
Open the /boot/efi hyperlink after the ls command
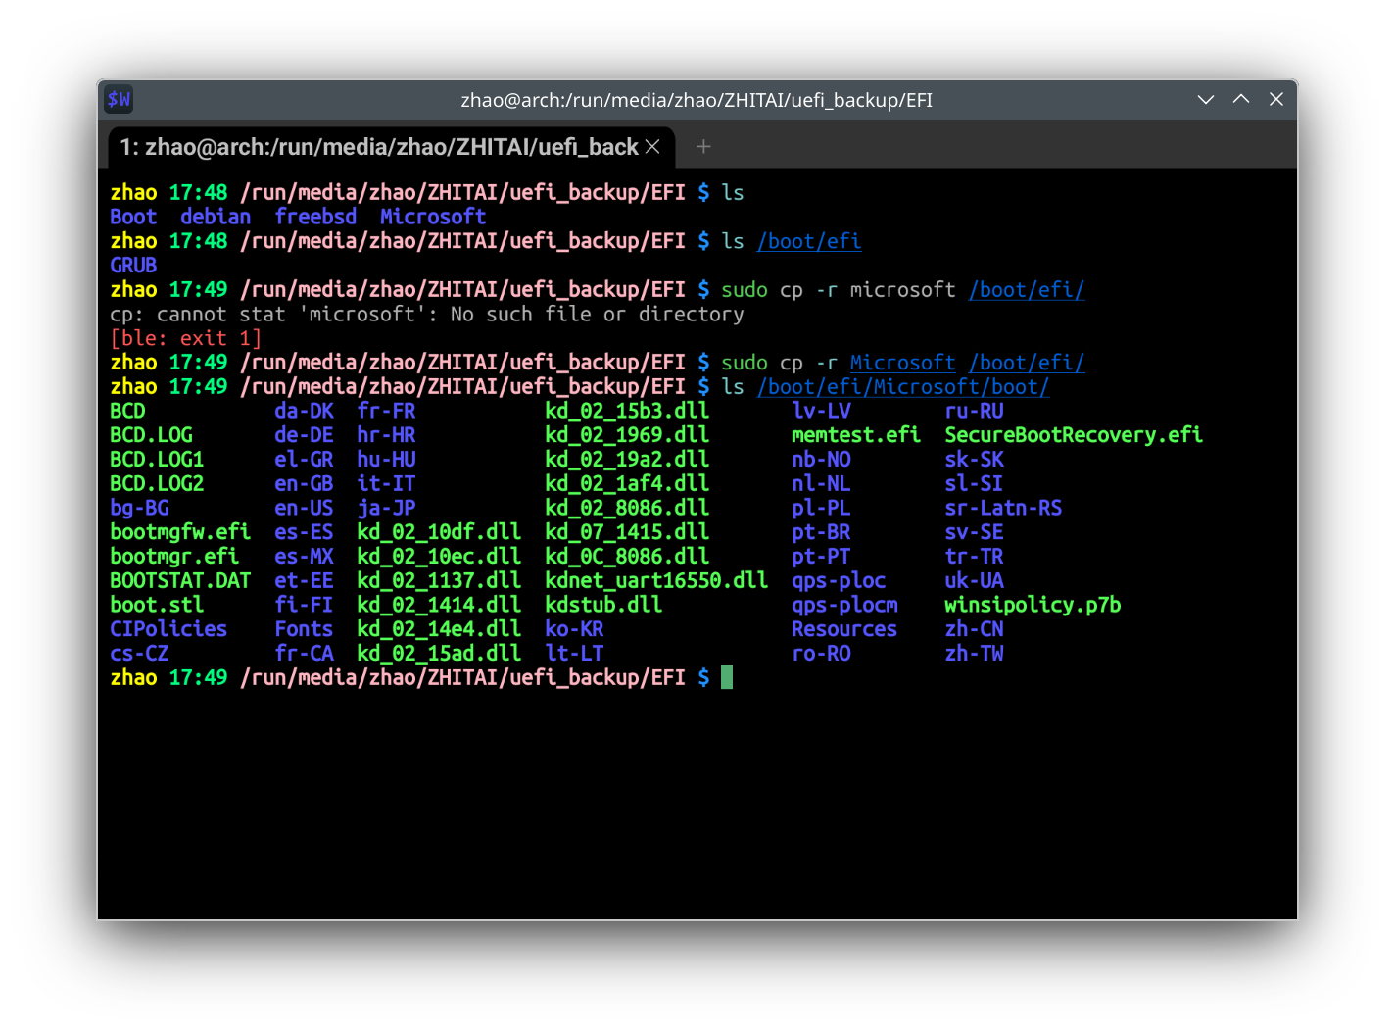point(808,241)
